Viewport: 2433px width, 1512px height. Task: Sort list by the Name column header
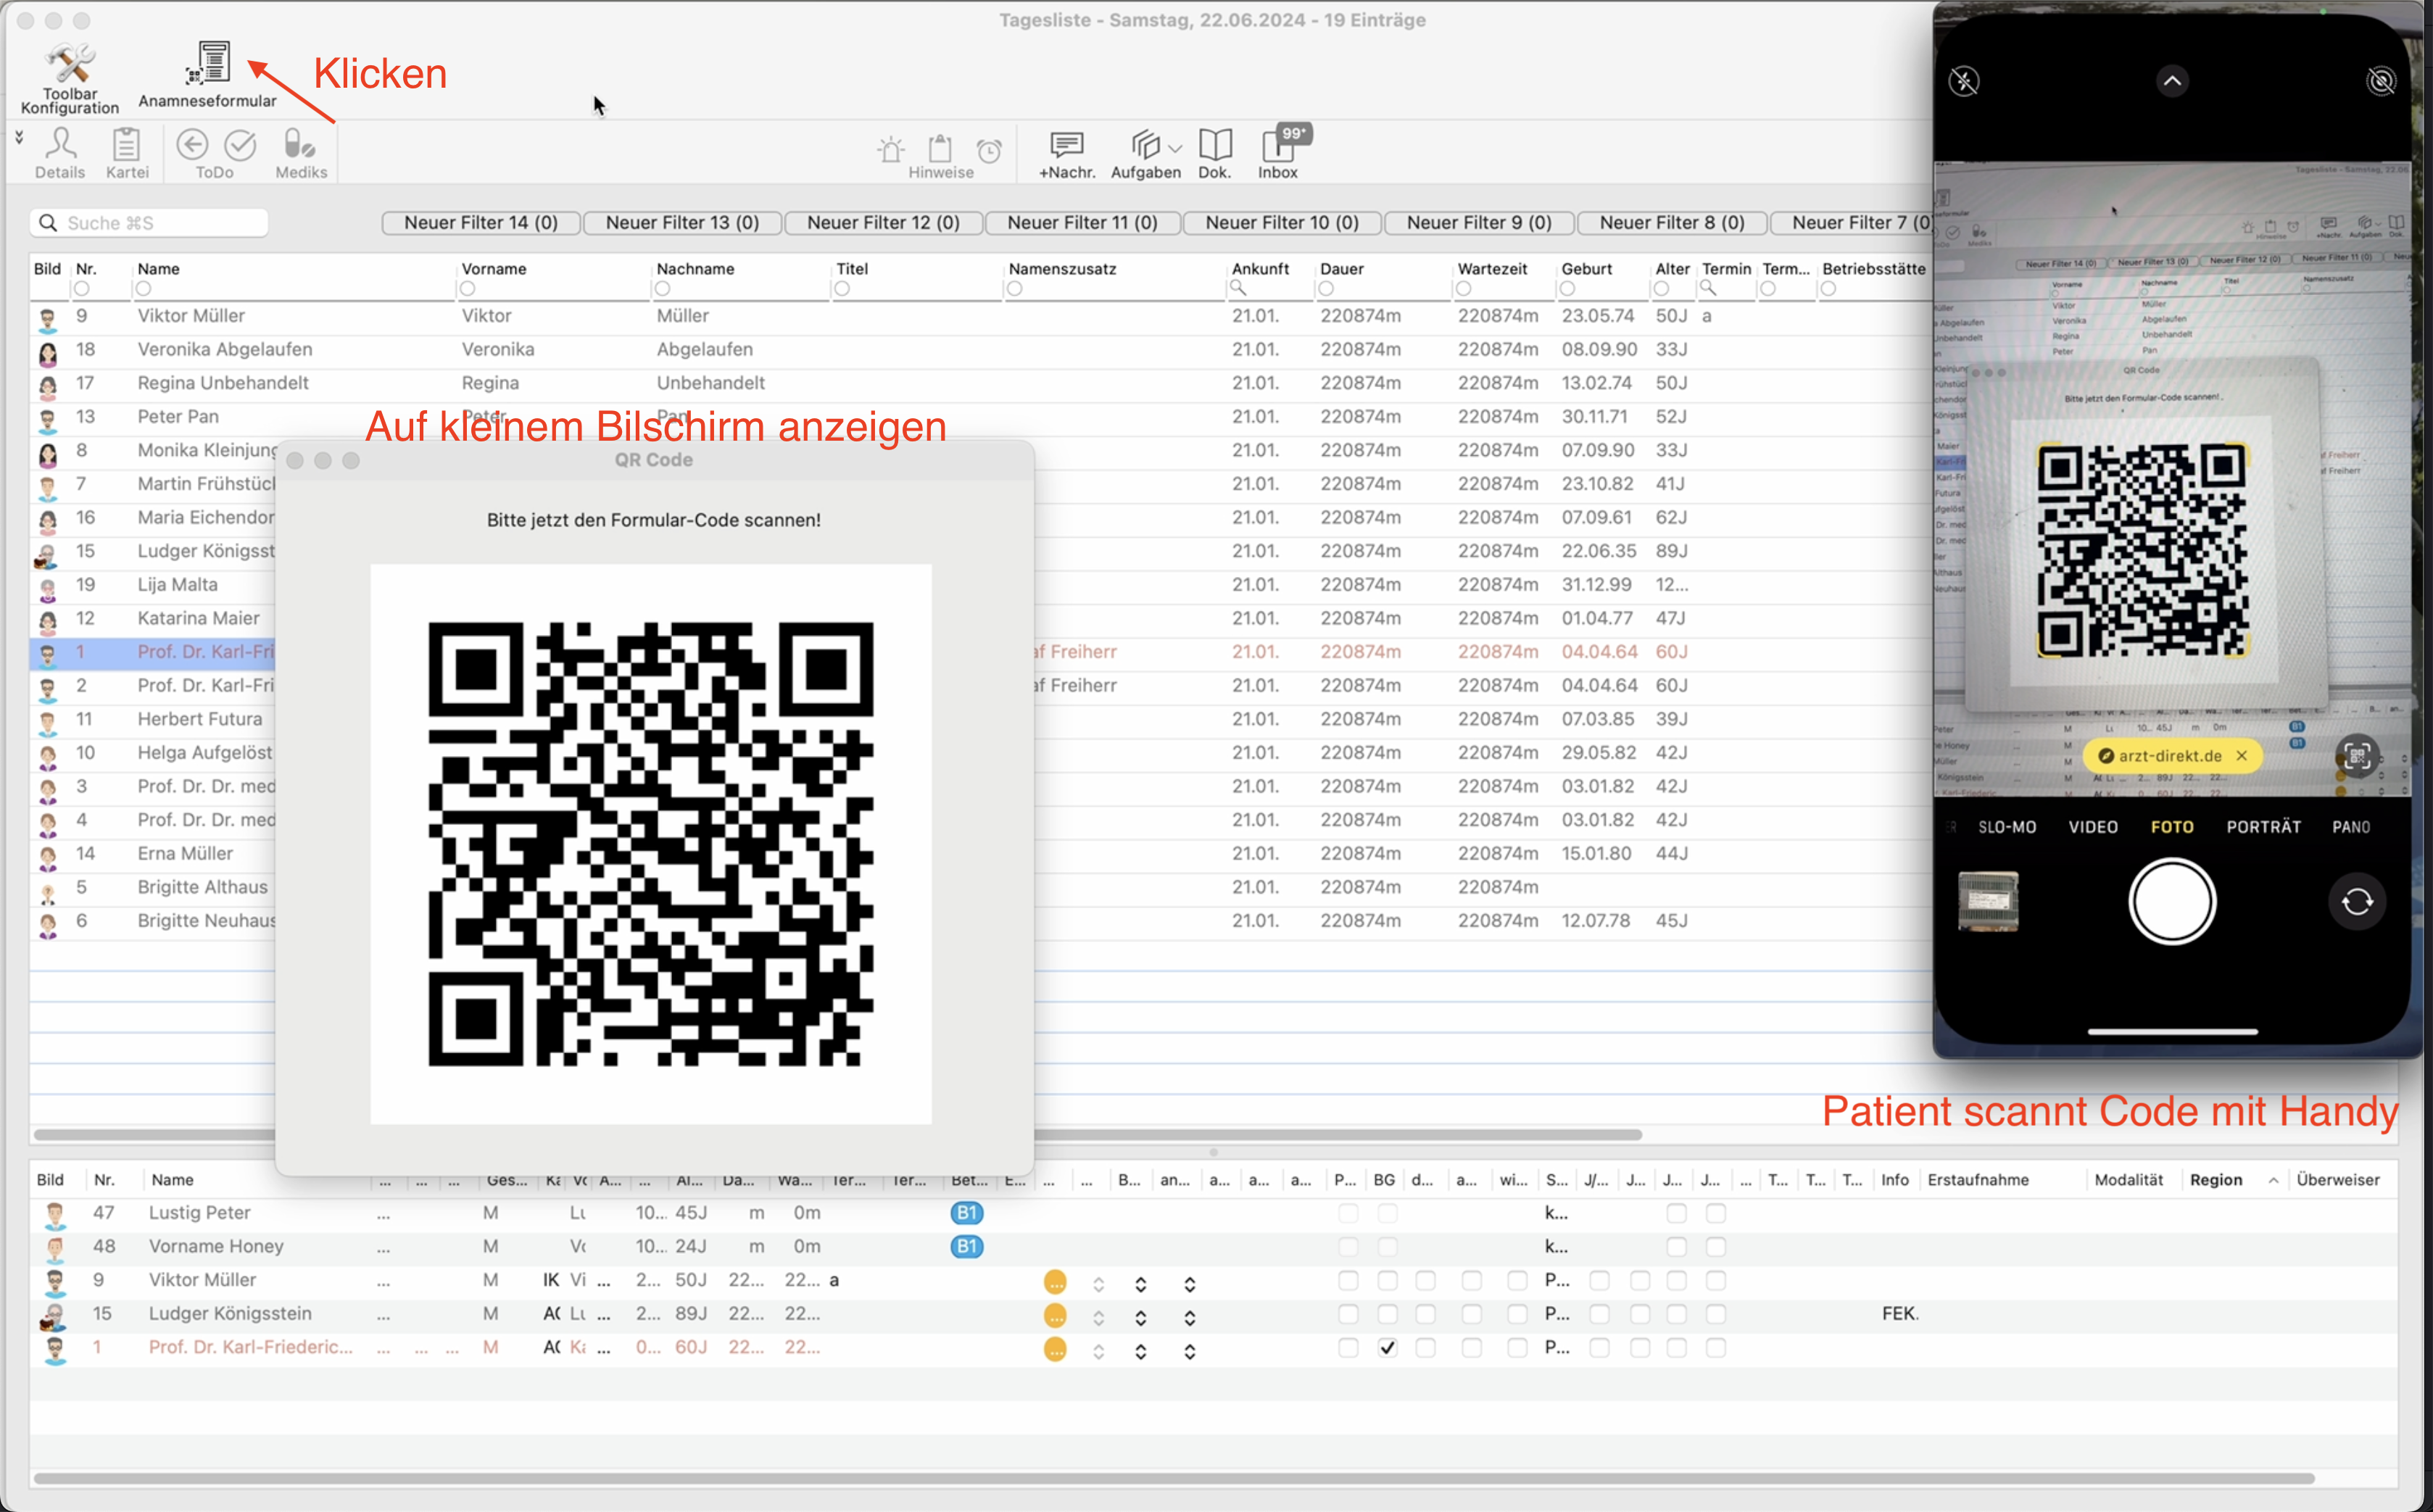click(159, 269)
